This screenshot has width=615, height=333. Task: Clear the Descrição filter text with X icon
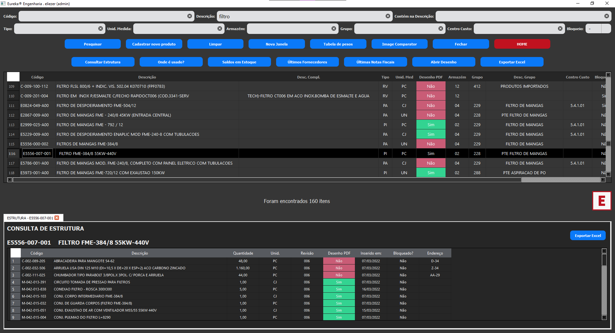click(x=388, y=16)
